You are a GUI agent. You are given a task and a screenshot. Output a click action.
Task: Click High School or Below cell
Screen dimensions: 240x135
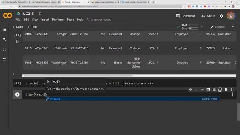[x=133, y=63]
